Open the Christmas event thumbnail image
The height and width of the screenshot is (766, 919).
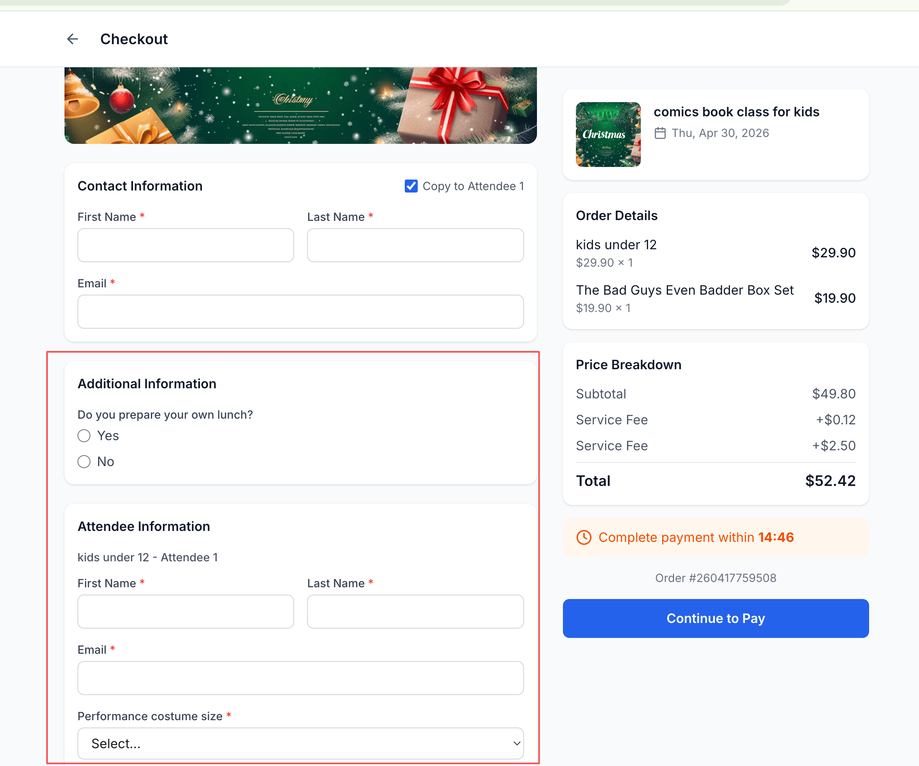608,134
